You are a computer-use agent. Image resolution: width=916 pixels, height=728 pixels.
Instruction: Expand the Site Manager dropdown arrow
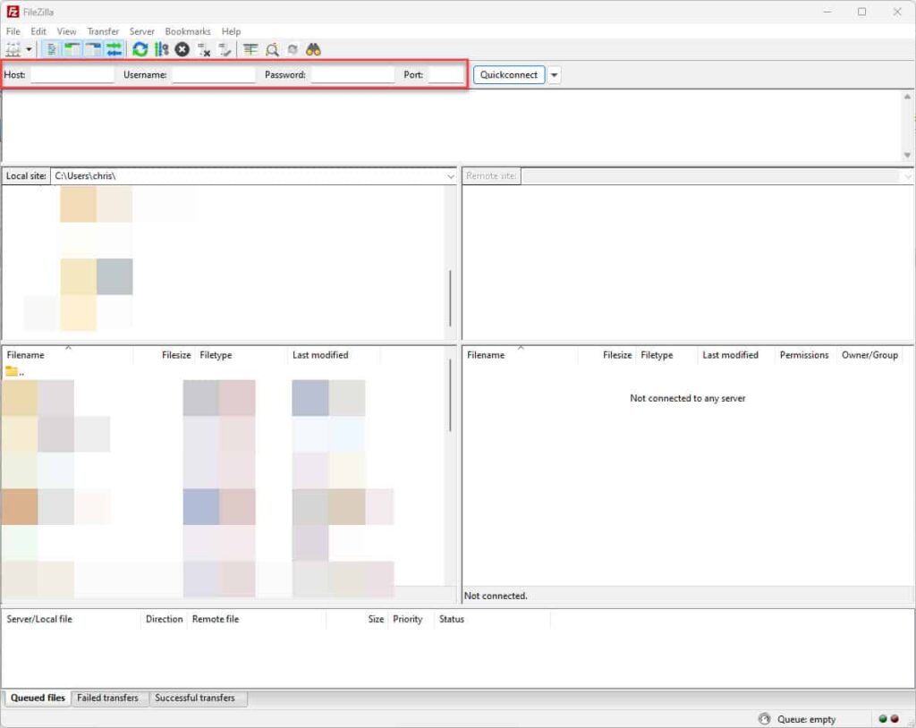click(x=29, y=50)
